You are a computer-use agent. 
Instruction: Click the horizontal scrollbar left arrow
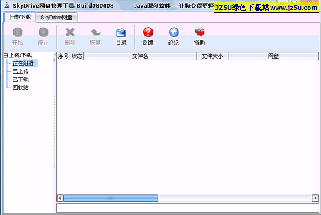tap(60, 198)
